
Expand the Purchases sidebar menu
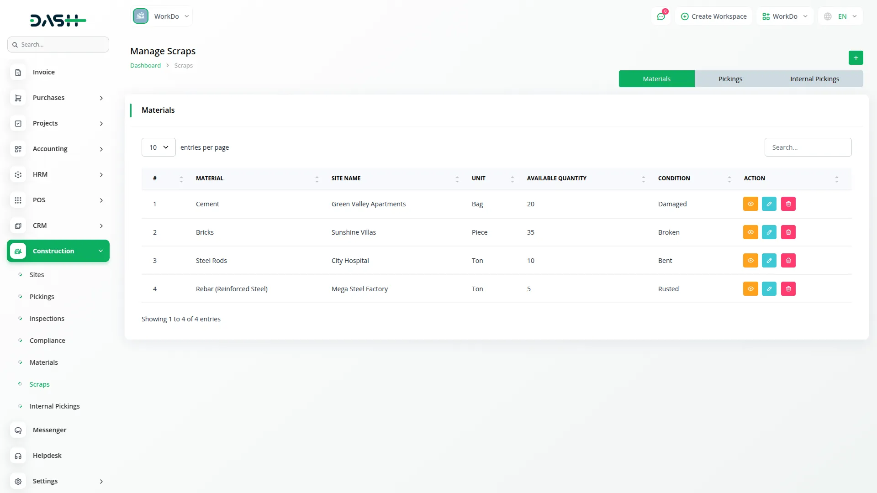click(57, 98)
